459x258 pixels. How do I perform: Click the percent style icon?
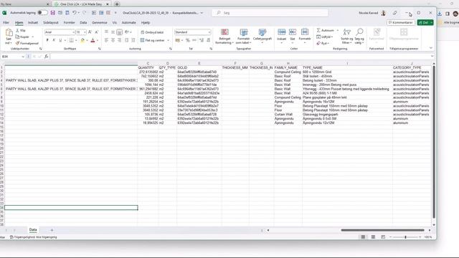[188, 40]
